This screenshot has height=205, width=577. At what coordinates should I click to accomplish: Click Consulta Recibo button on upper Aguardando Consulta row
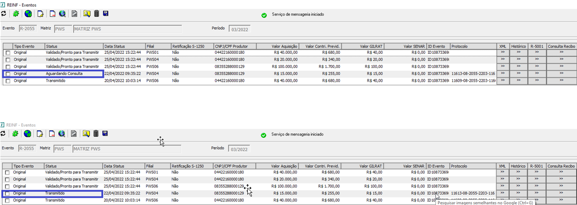click(562, 73)
